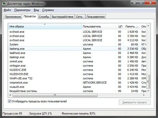Select the wuauclt.exe process
This screenshot has width=158, height=118.
[x=77, y=87]
